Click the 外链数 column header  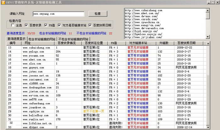click(165, 43)
